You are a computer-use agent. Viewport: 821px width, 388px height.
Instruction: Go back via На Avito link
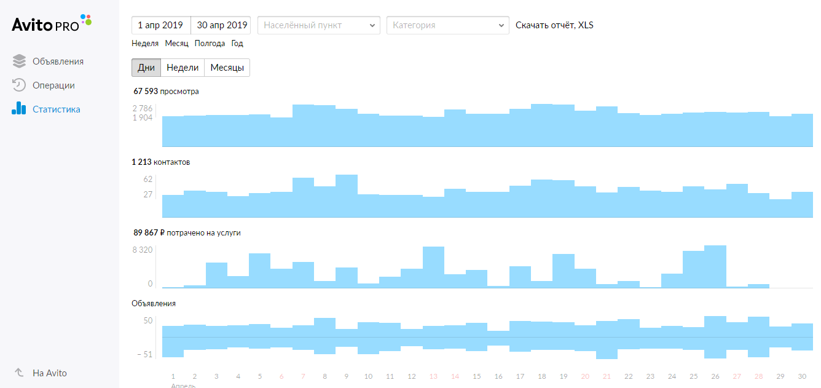coord(50,373)
